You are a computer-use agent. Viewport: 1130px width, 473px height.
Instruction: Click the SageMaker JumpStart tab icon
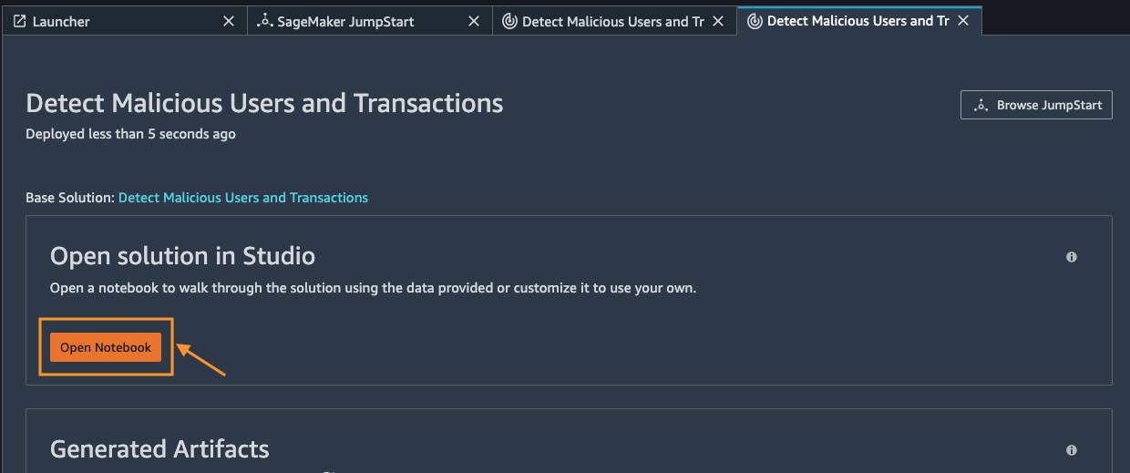tap(265, 21)
